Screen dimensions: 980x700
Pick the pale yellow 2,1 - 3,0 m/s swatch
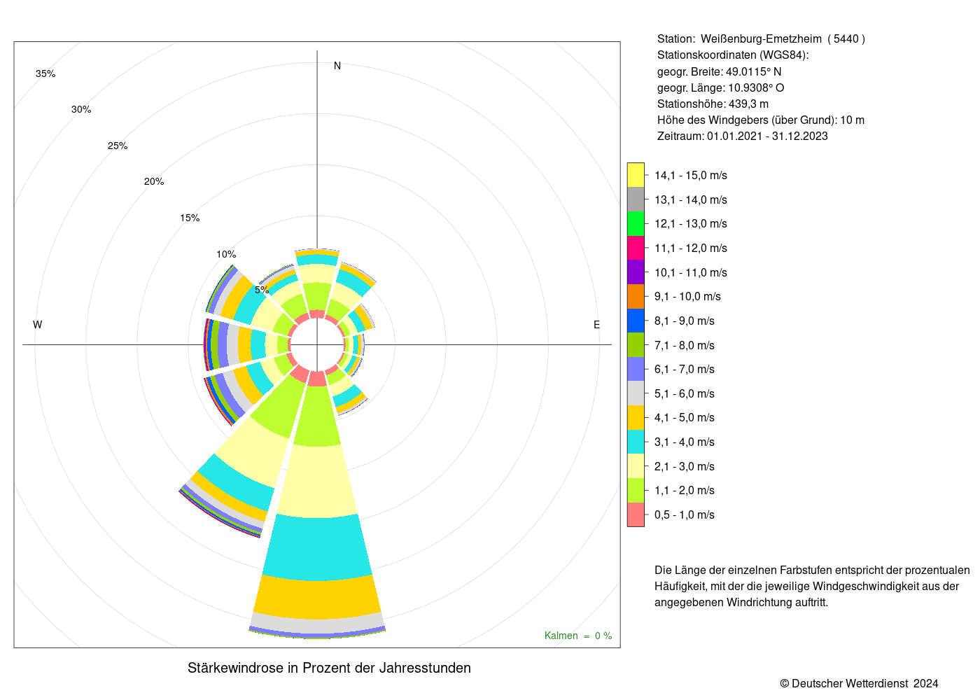636,466
